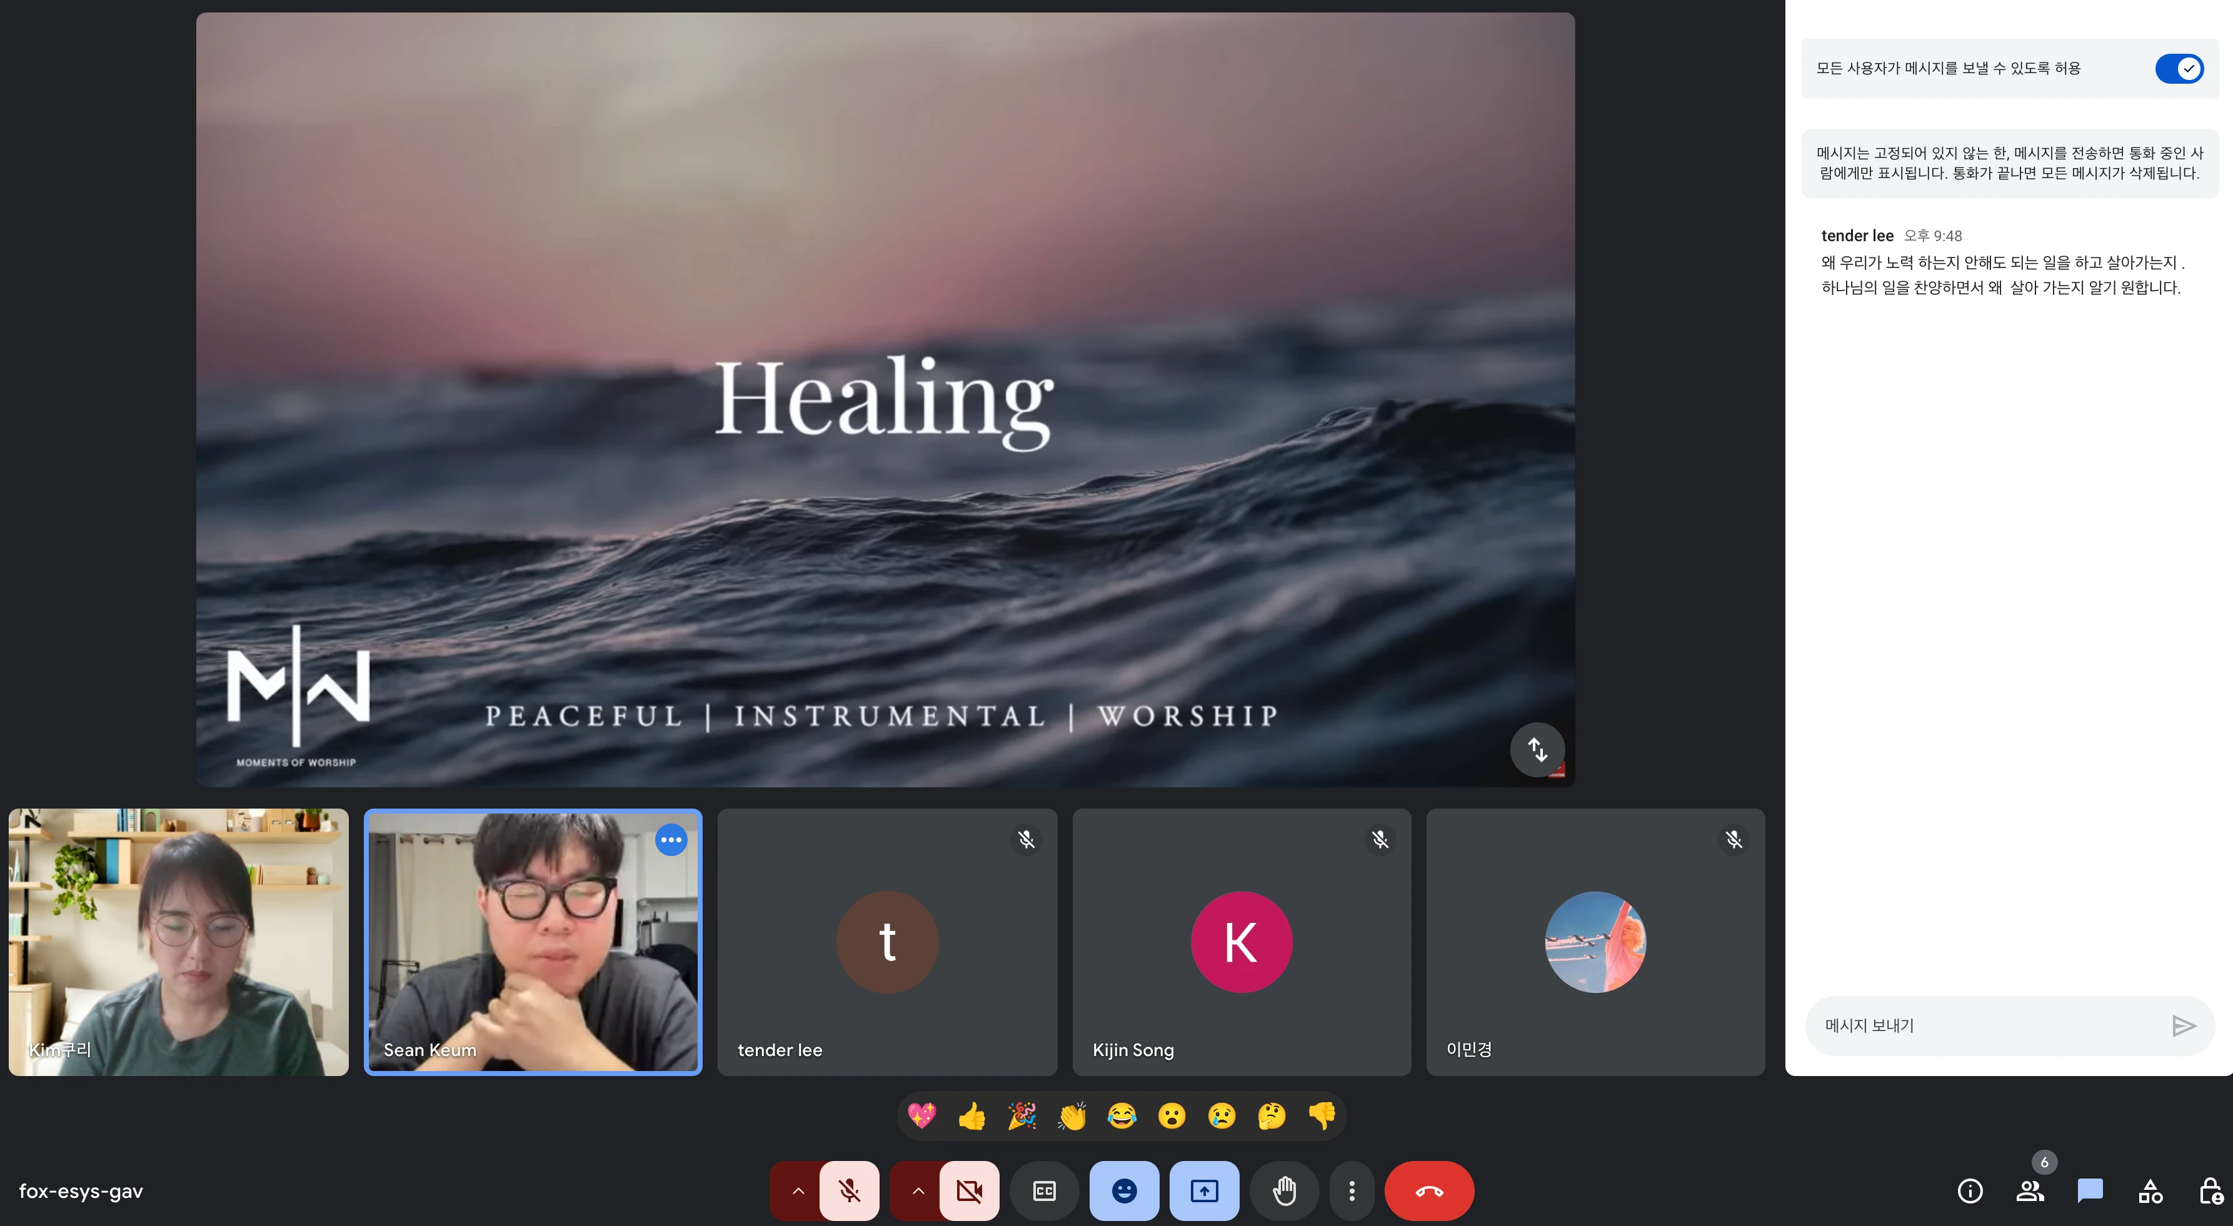Send the chat message arrow
The image size is (2233, 1226).
[2184, 1026]
